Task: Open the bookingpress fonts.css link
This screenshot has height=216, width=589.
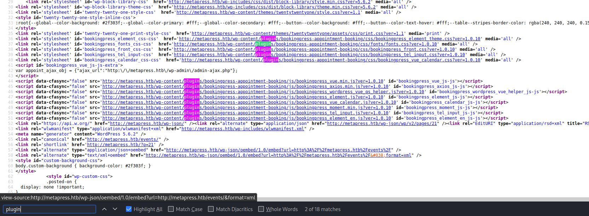Action: pos(305,44)
